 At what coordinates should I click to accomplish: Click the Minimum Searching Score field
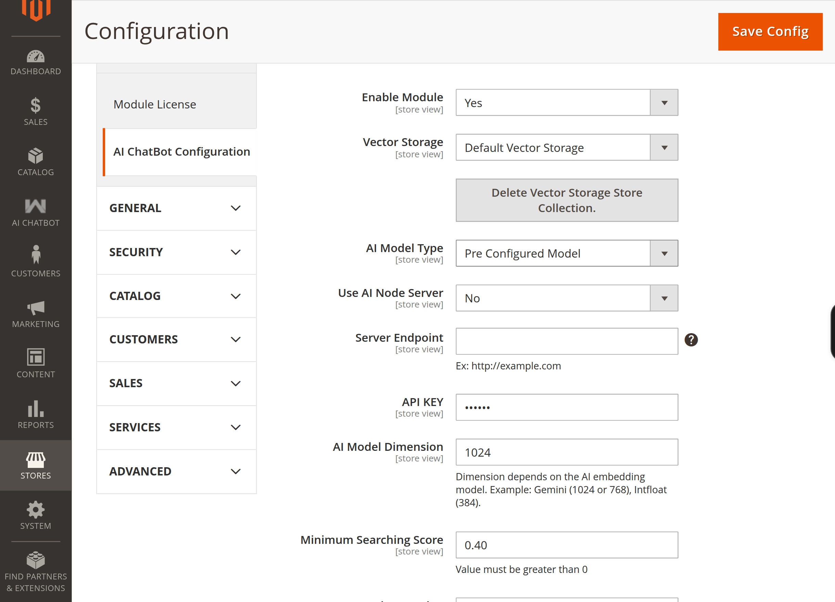click(x=567, y=545)
